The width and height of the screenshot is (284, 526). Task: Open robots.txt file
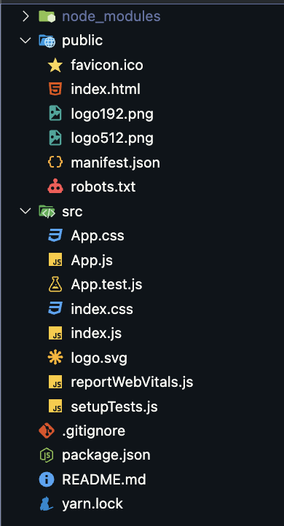(103, 187)
